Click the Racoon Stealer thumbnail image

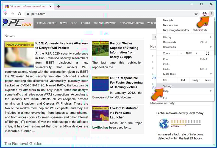click(x=100, y=49)
